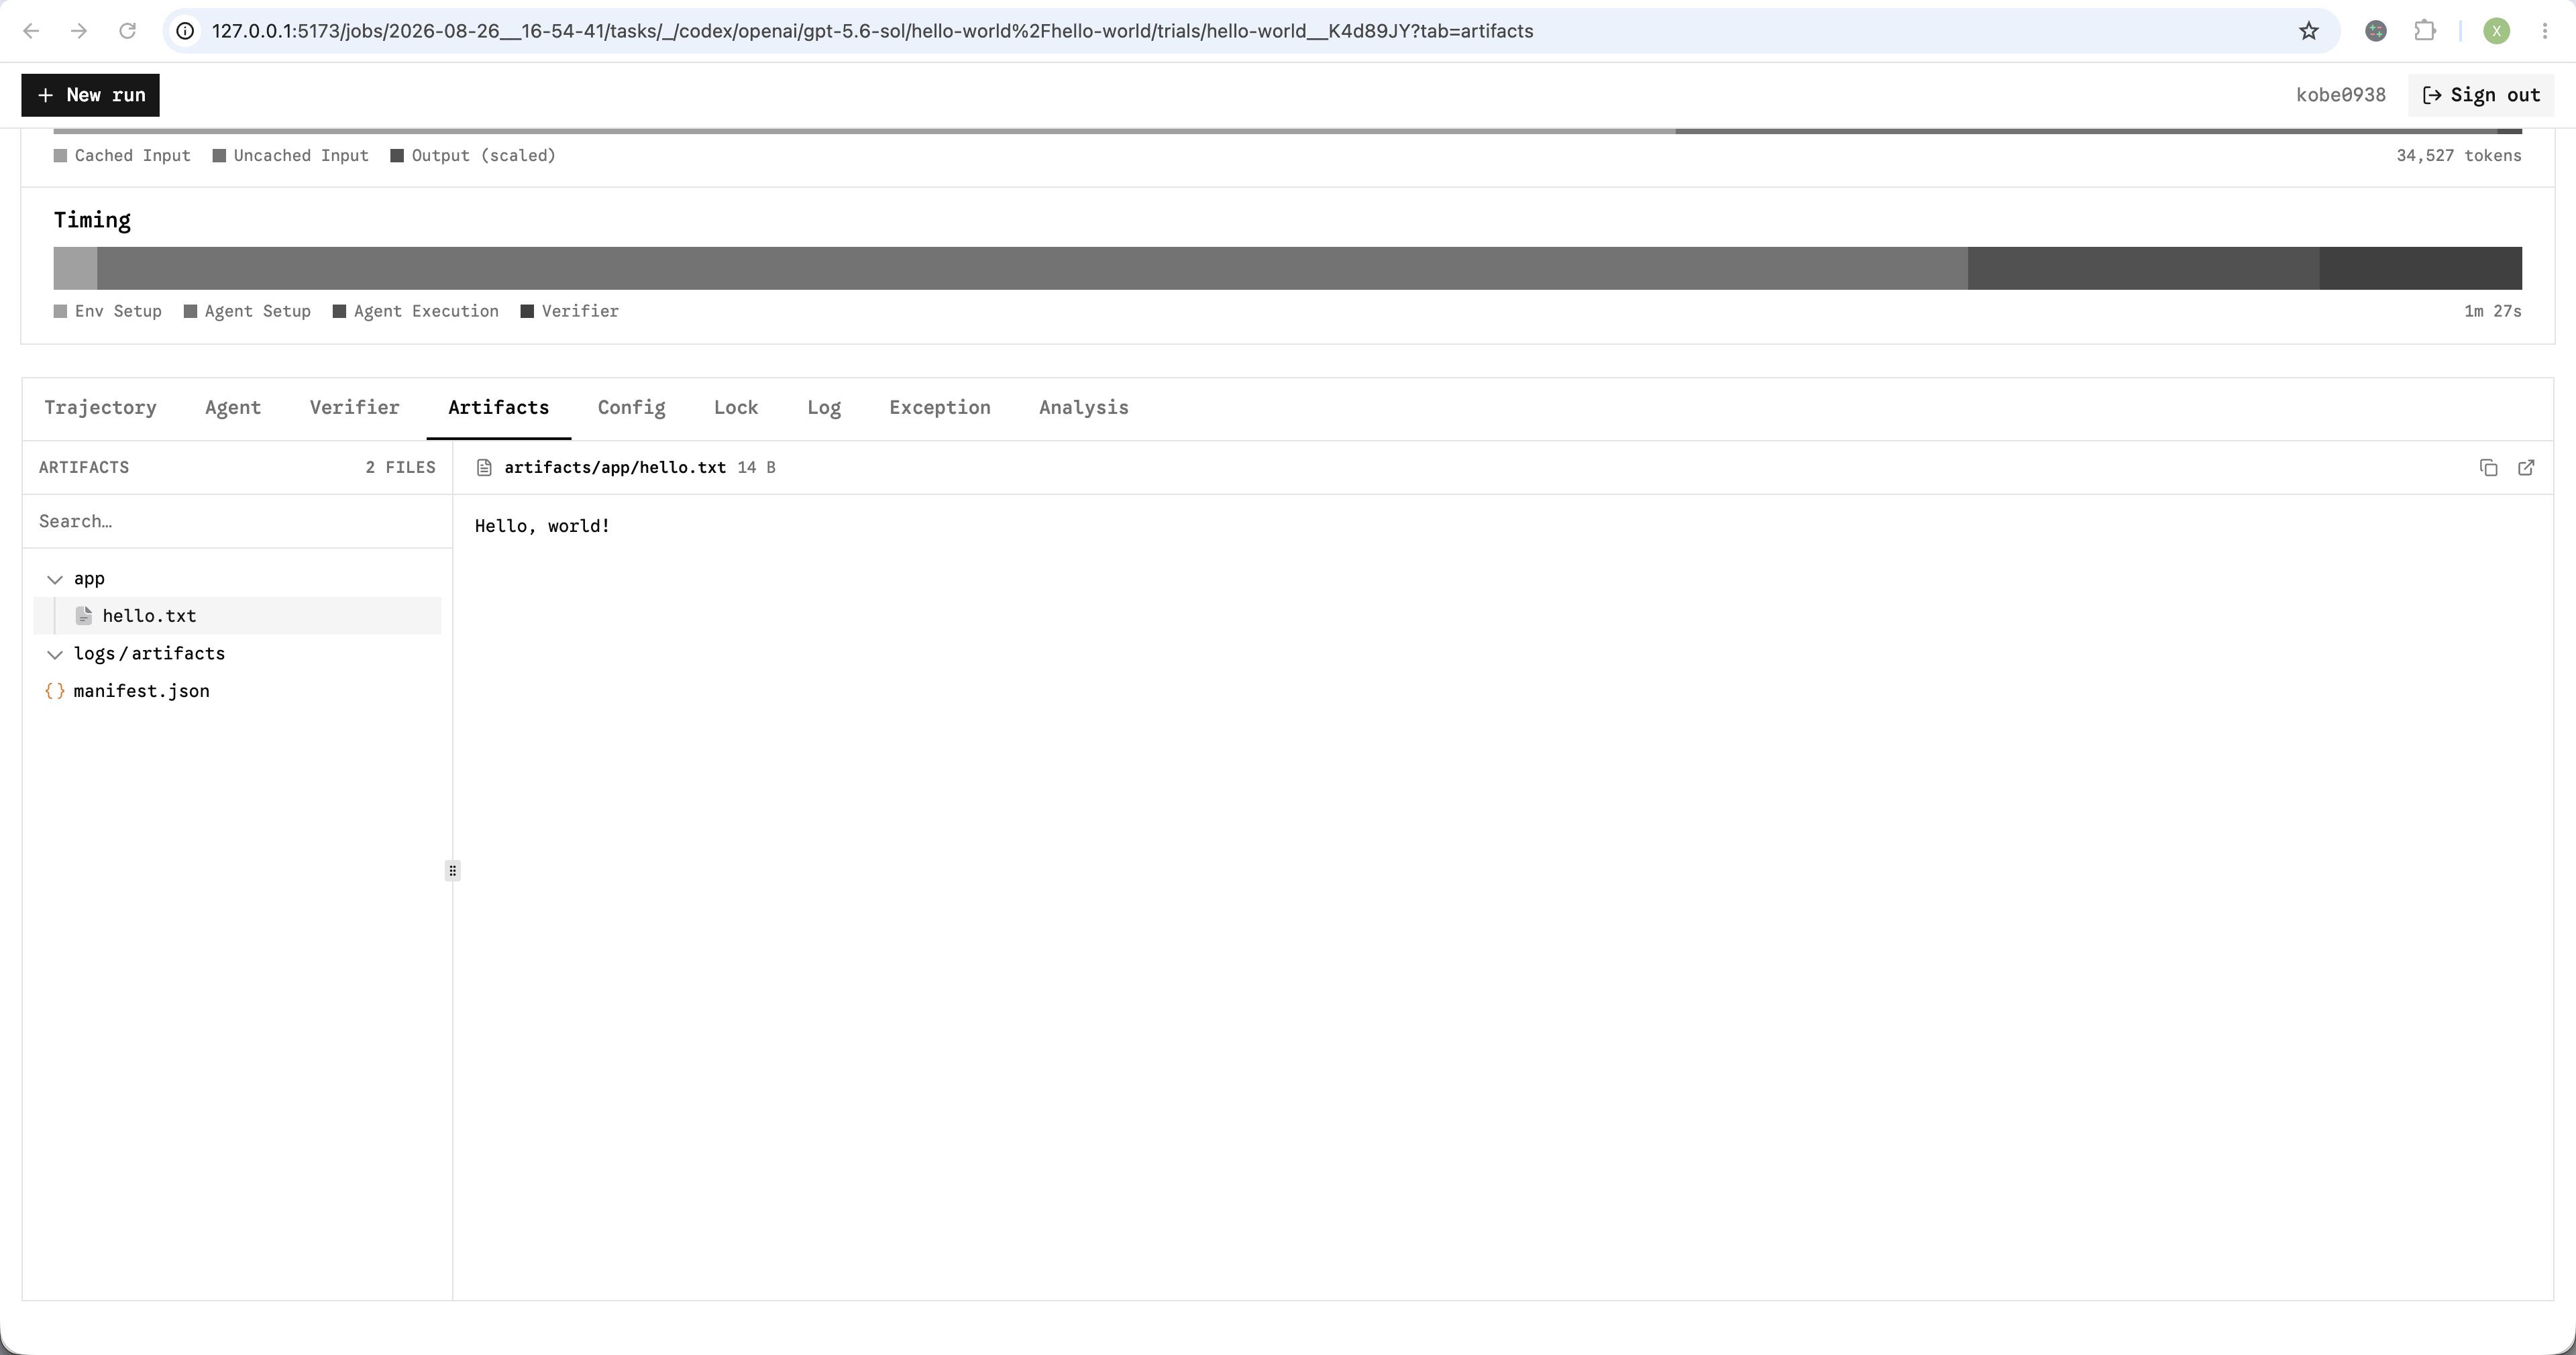Click the file icon beside artifacts/app/hello.txt path

pyautogui.click(x=484, y=468)
